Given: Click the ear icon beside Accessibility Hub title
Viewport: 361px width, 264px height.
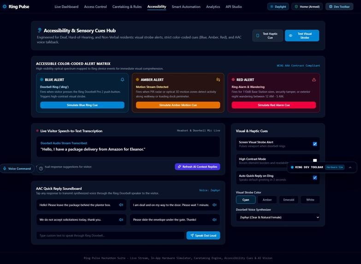Looking at the screenshot, I should [40, 30].
